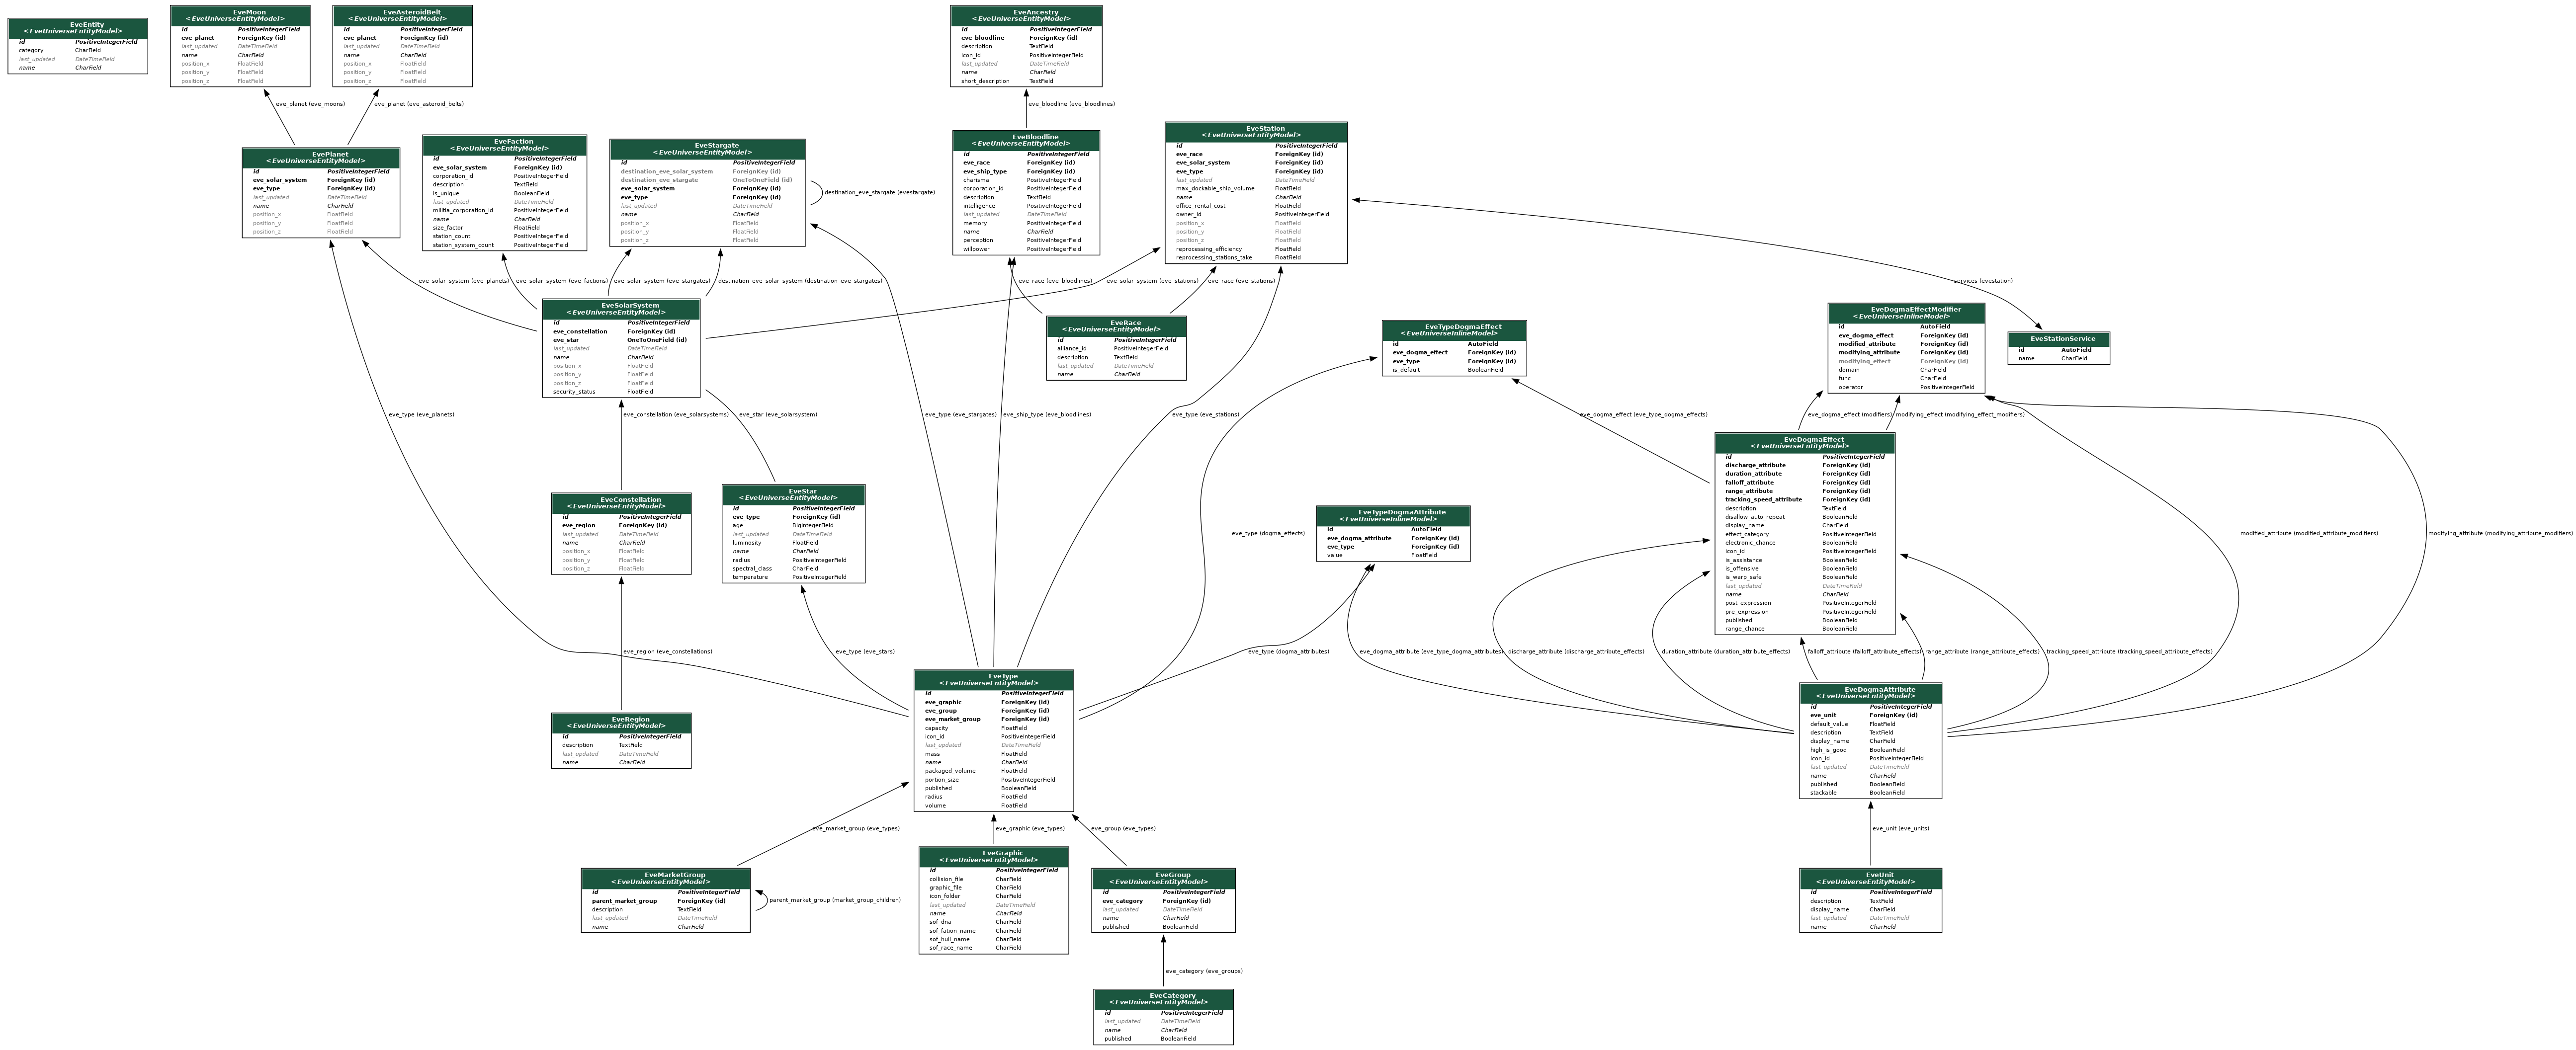Select the 'eve_unit (eve_units)' edge label

coord(1901,828)
